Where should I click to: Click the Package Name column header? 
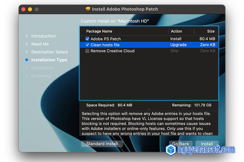pyautogui.click(x=99, y=31)
